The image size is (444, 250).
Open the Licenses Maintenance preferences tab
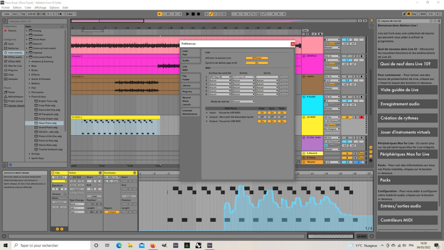click(x=190, y=112)
